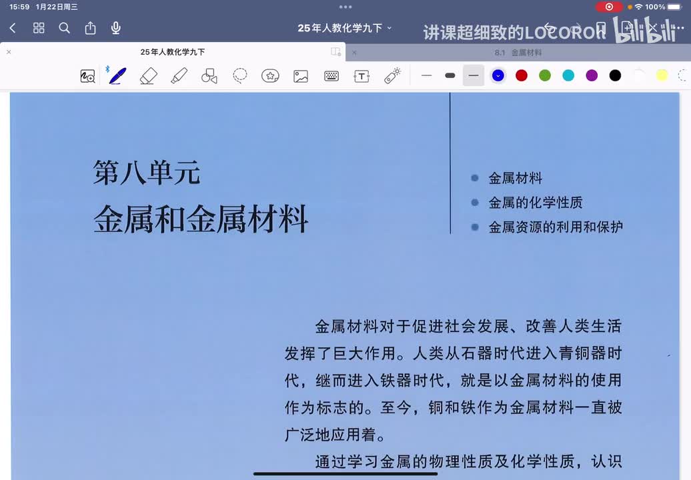691x480 pixels.
Task: Pick the green pen color
Action: tap(545, 76)
